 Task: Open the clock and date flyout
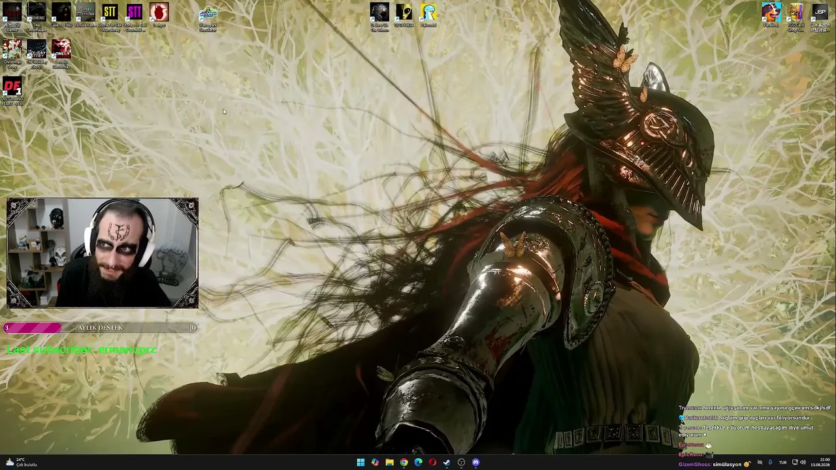[820, 462]
